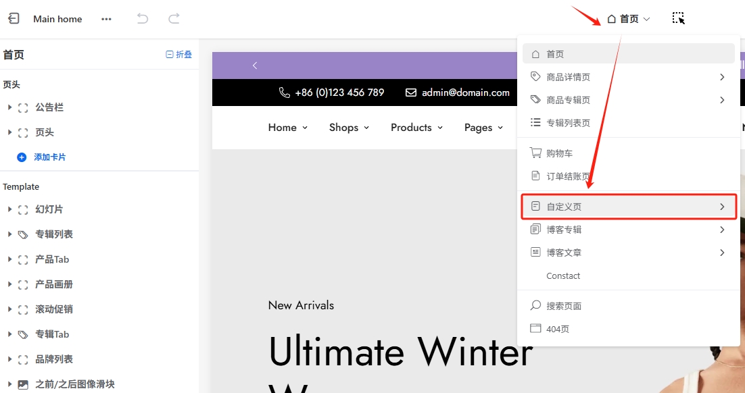
Task: Click the exit editor icon
Action: [x=14, y=19]
